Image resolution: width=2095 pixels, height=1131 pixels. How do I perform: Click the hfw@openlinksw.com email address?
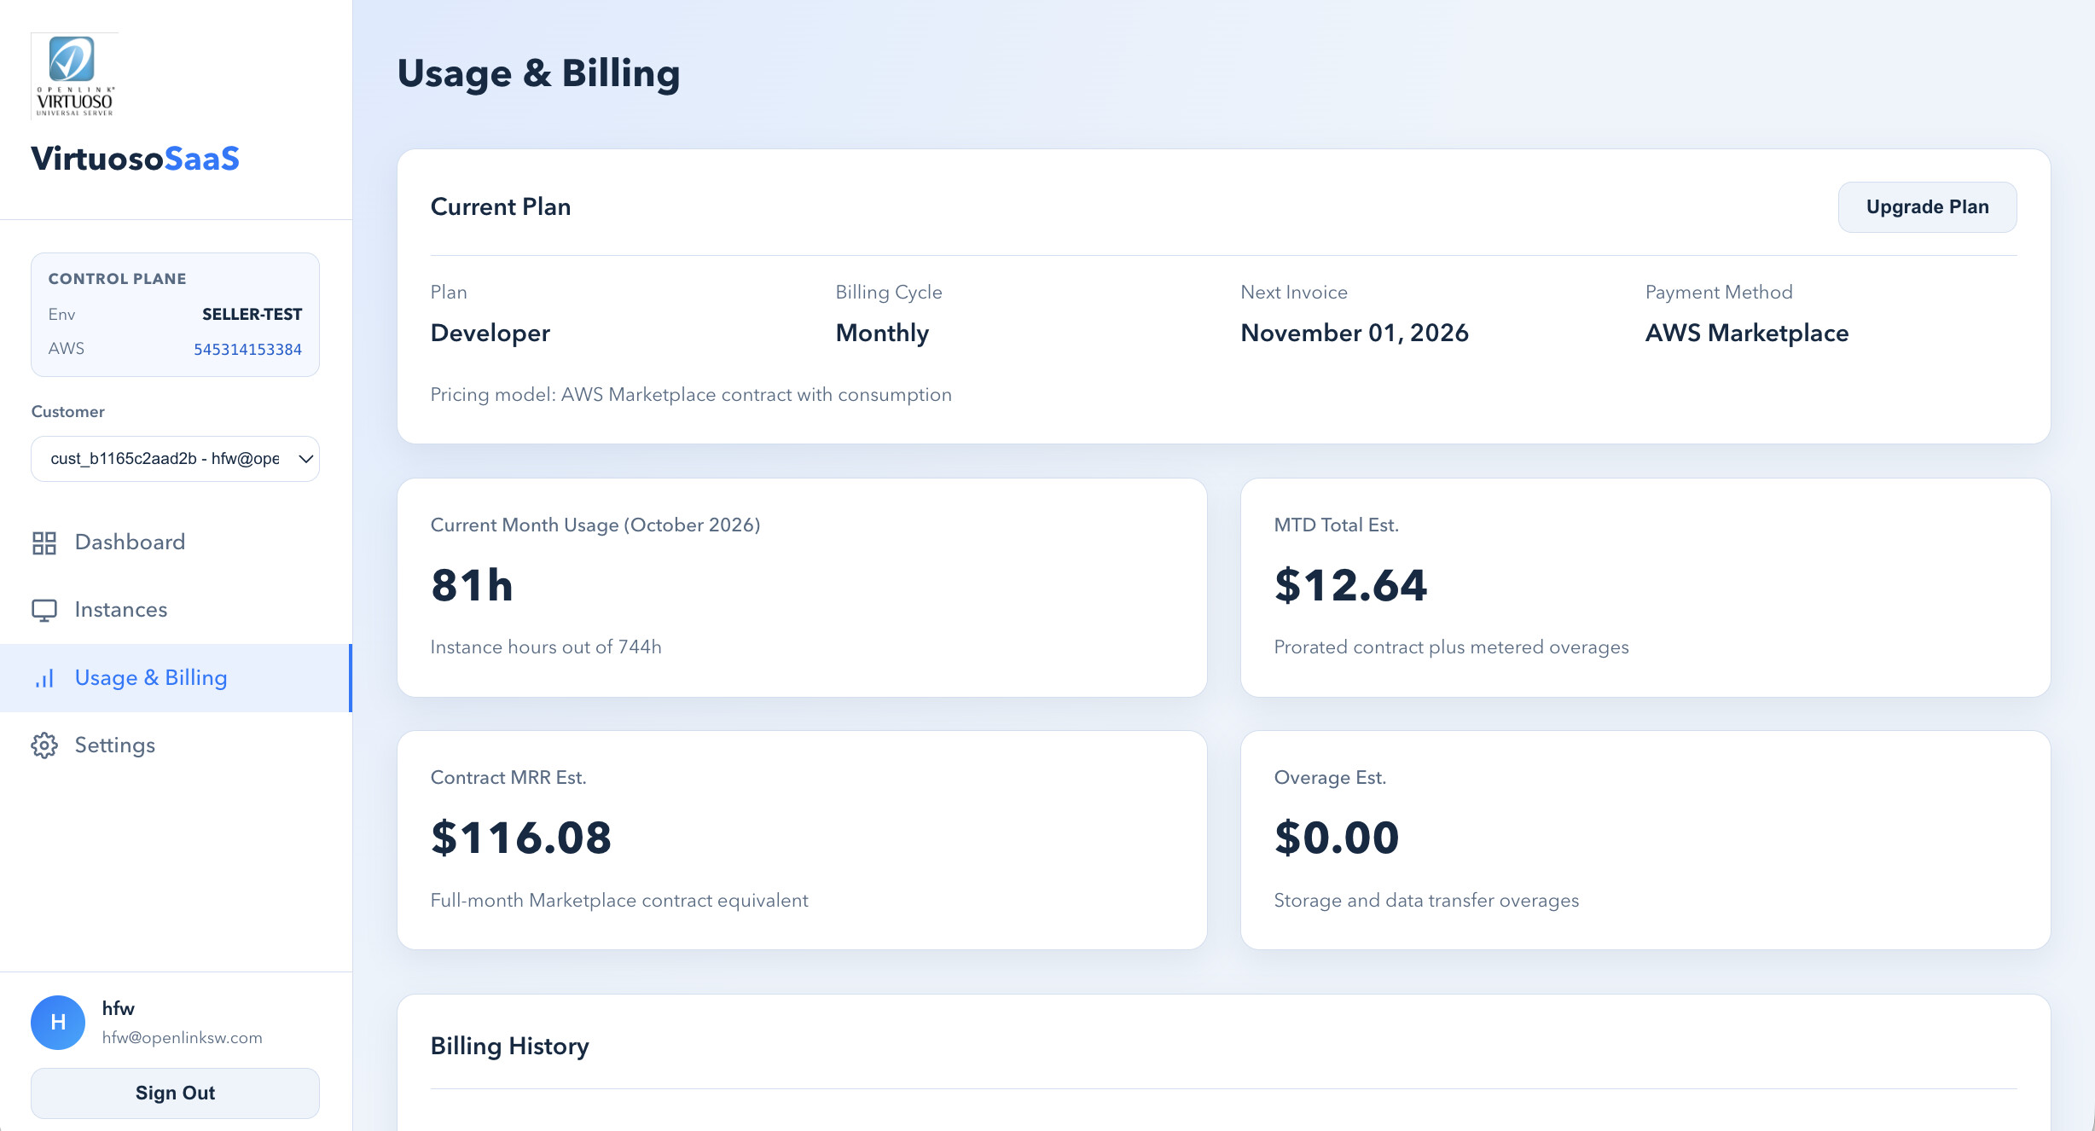tap(183, 1038)
